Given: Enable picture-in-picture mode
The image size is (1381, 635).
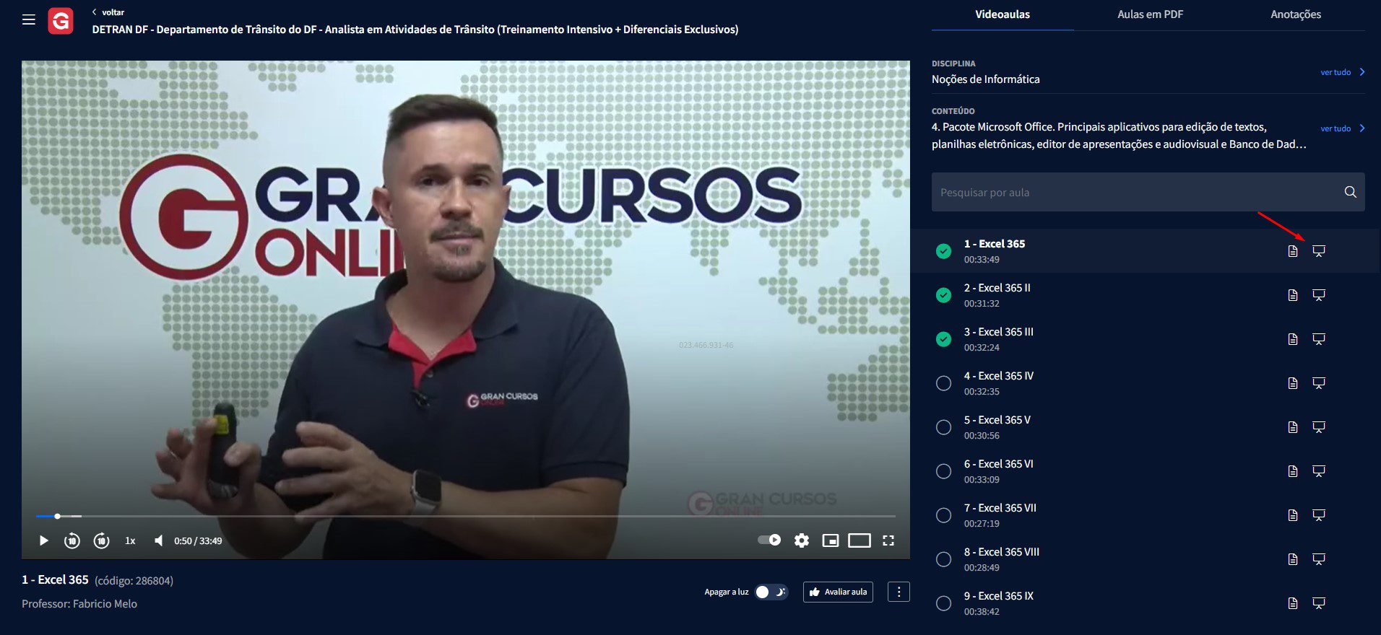Looking at the screenshot, I should tap(831, 540).
